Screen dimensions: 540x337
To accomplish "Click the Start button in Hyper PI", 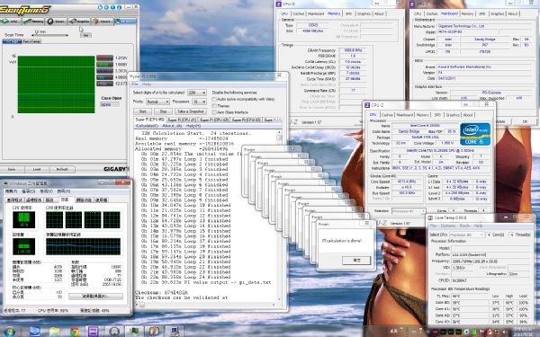I will point(142,111).
